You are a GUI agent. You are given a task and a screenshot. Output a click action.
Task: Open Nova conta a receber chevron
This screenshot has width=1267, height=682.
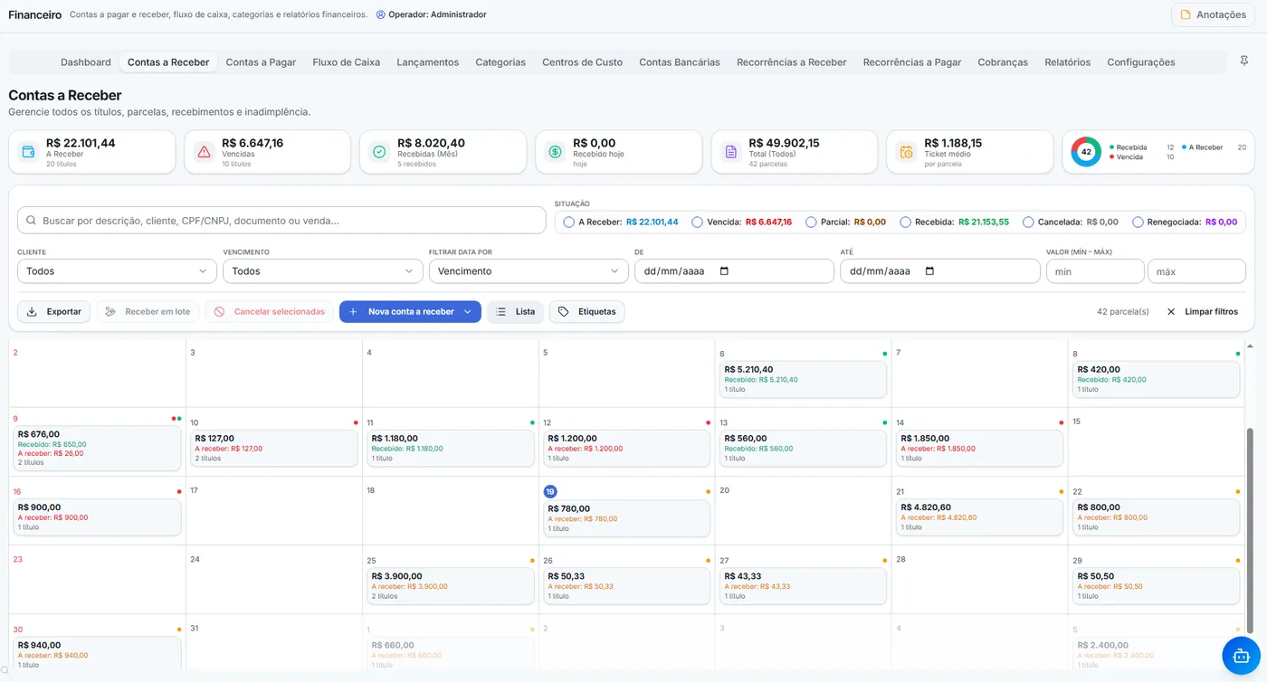pos(468,312)
